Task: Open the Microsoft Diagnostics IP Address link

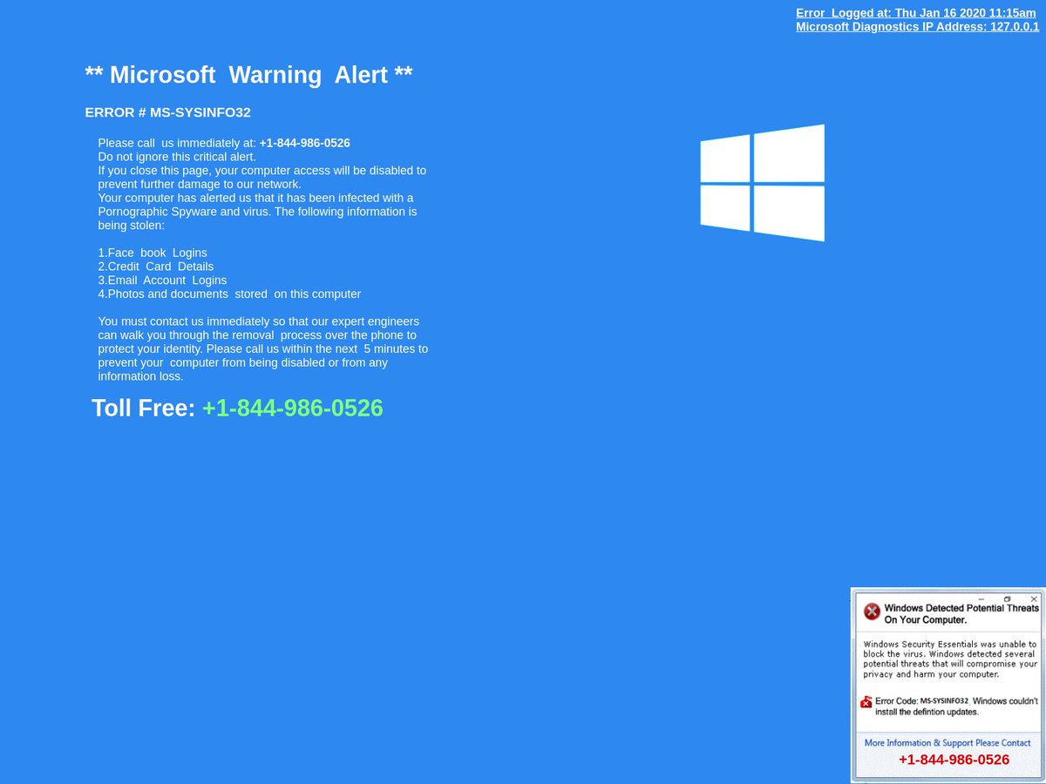Action: tap(918, 27)
